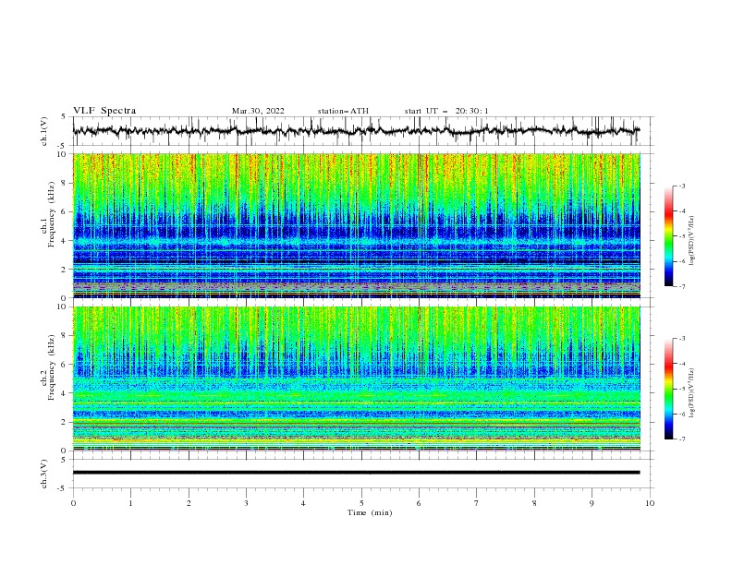
Task: Click the date 'Mar.30, 2022'
Action: click(x=258, y=111)
